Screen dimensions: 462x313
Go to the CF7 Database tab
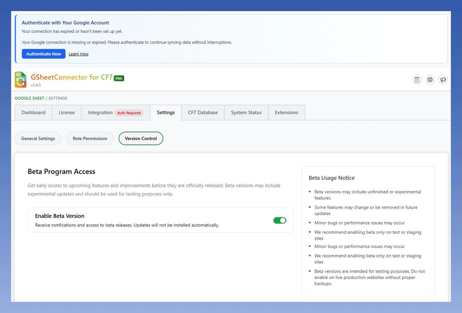[203, 113]
